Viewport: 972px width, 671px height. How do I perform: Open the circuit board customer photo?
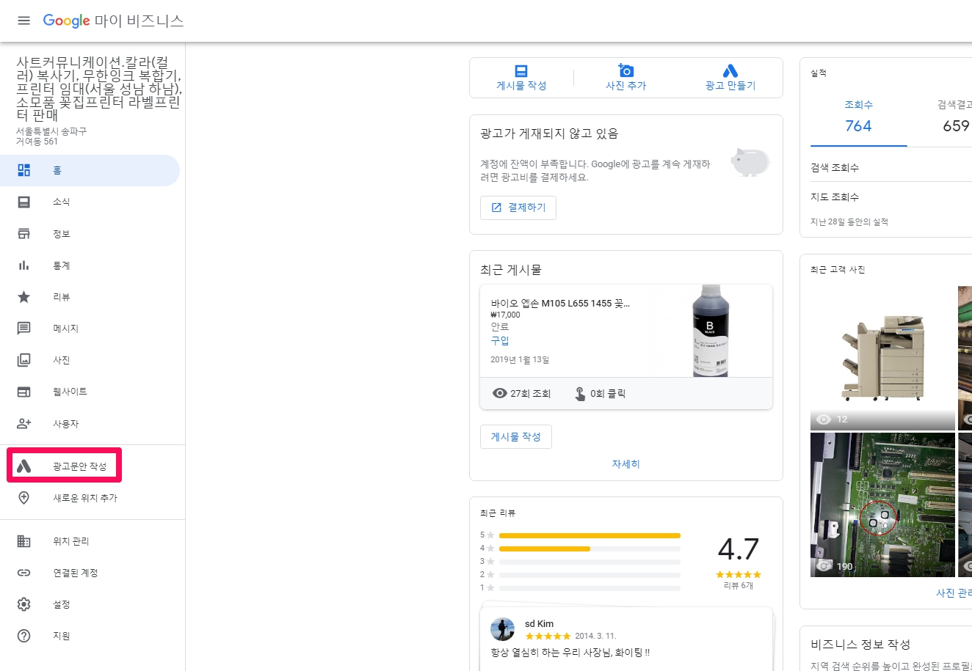[x=882, y=505]
